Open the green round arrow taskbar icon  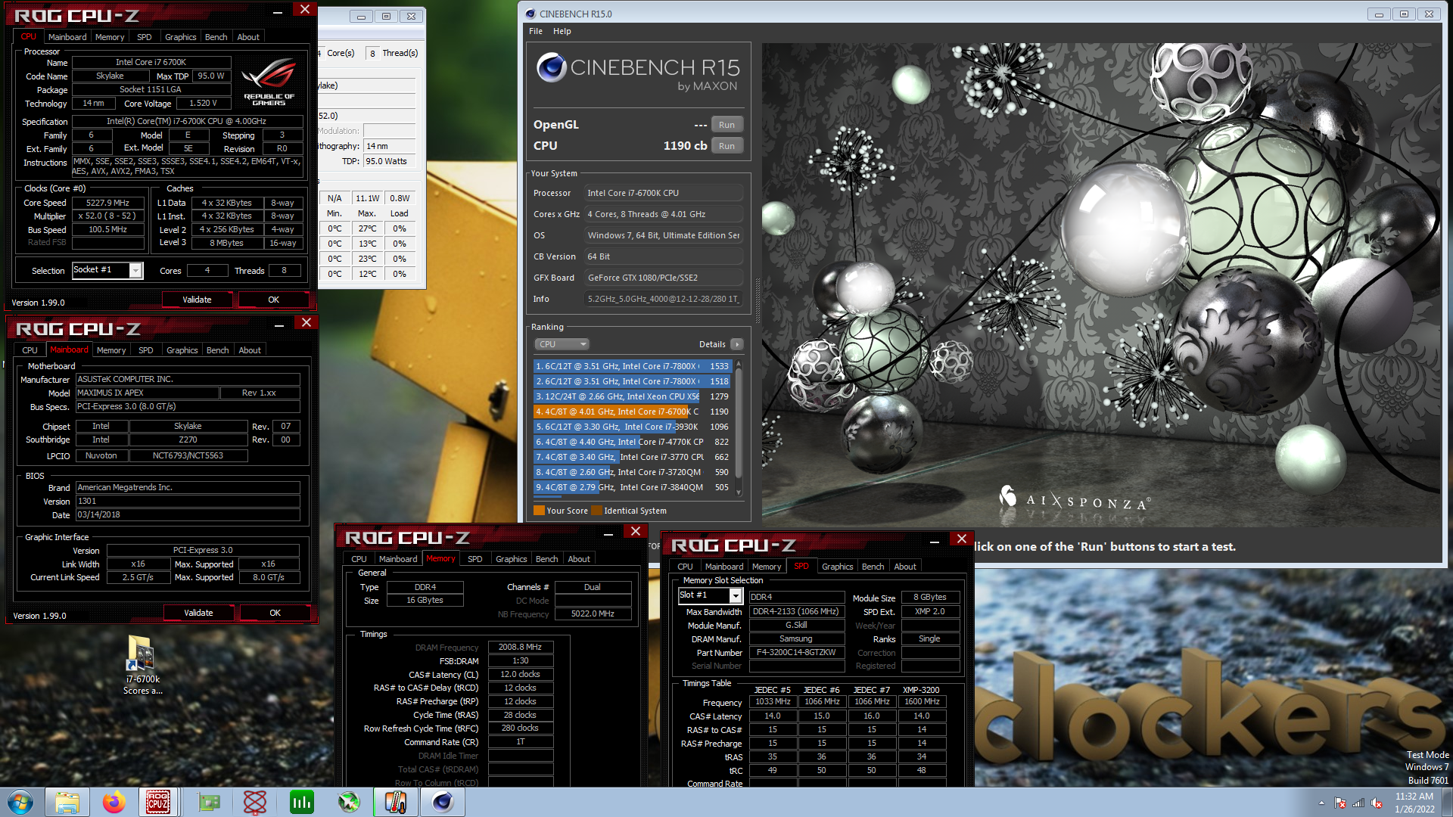point(348,802)
